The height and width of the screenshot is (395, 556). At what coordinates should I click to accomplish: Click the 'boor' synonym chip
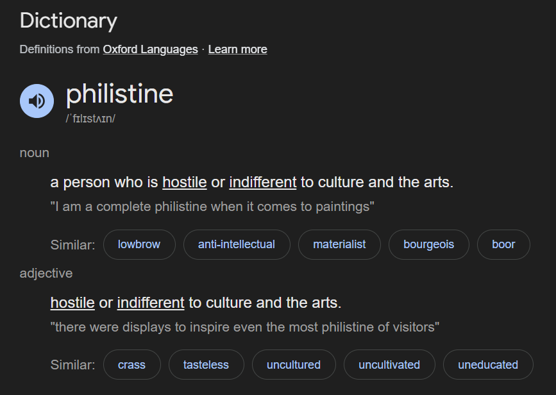click(503, 244)
